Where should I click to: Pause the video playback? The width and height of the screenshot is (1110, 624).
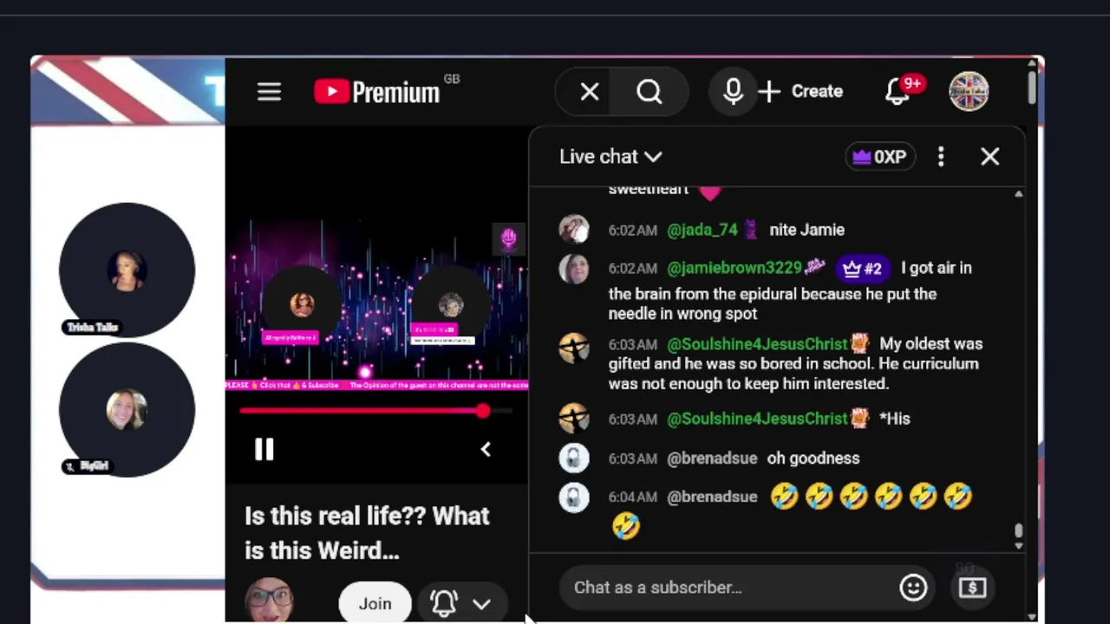tap(264, 449)
